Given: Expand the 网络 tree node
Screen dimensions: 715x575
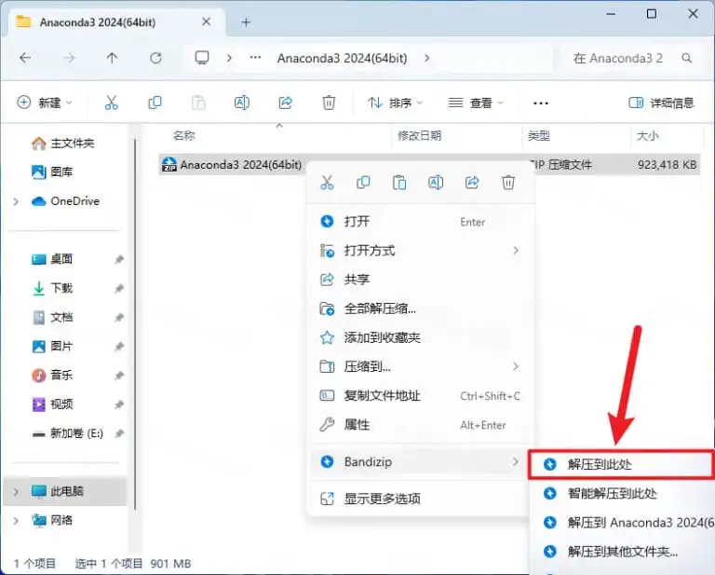Looking at the screenshot, I should click(x=16, y=521).
